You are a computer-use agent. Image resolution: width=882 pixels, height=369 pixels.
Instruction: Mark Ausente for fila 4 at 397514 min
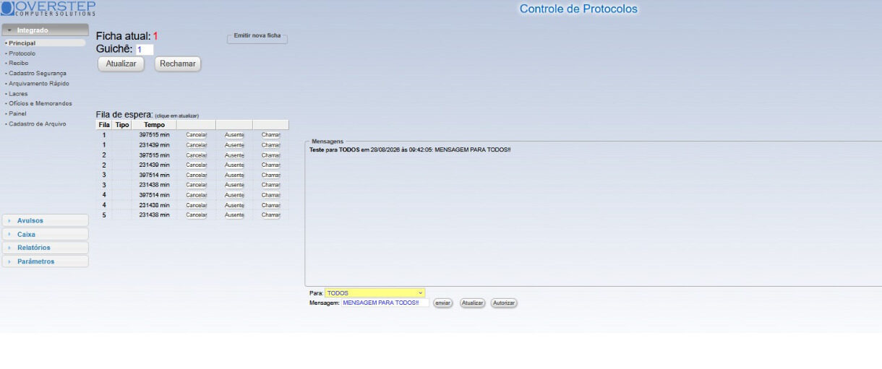coord(234,195)
